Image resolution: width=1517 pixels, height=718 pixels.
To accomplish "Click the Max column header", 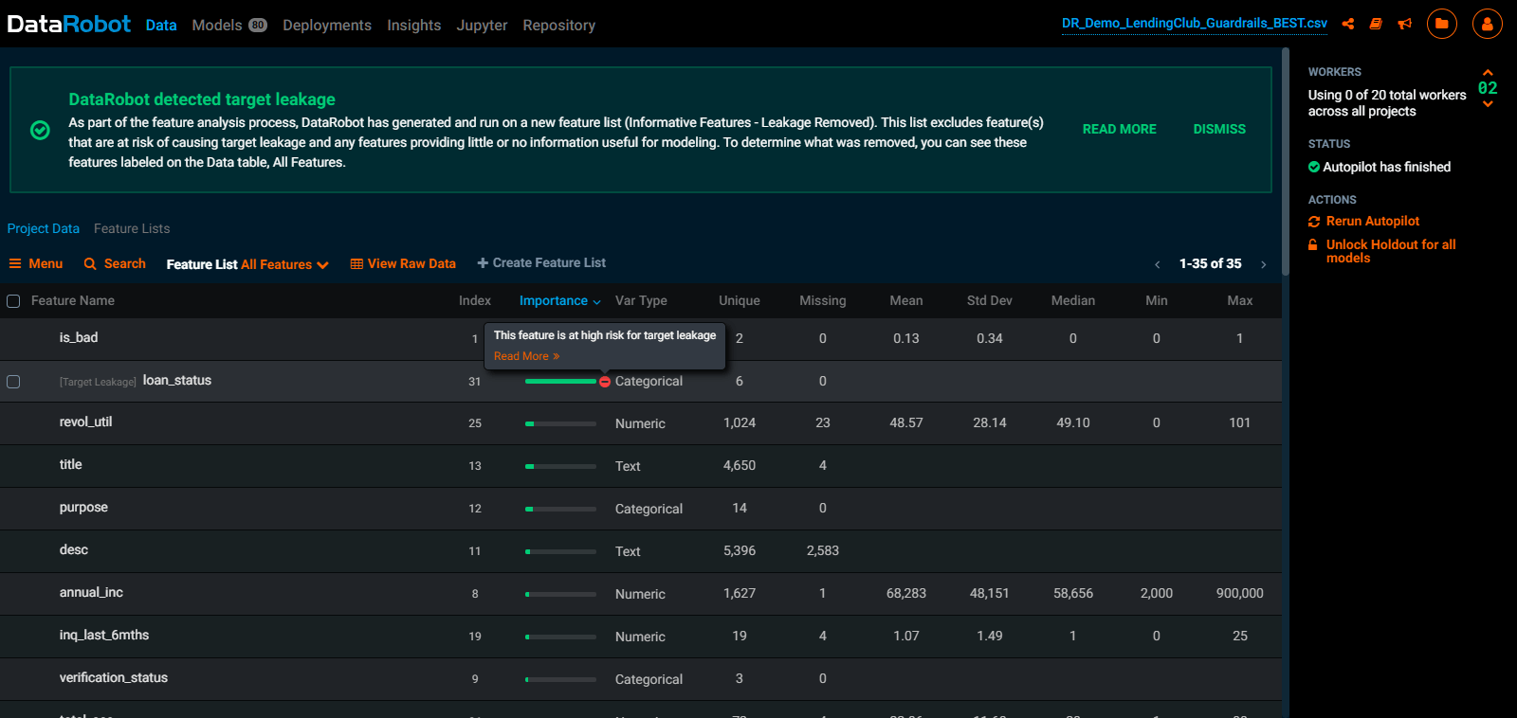I will point(1240,300).
